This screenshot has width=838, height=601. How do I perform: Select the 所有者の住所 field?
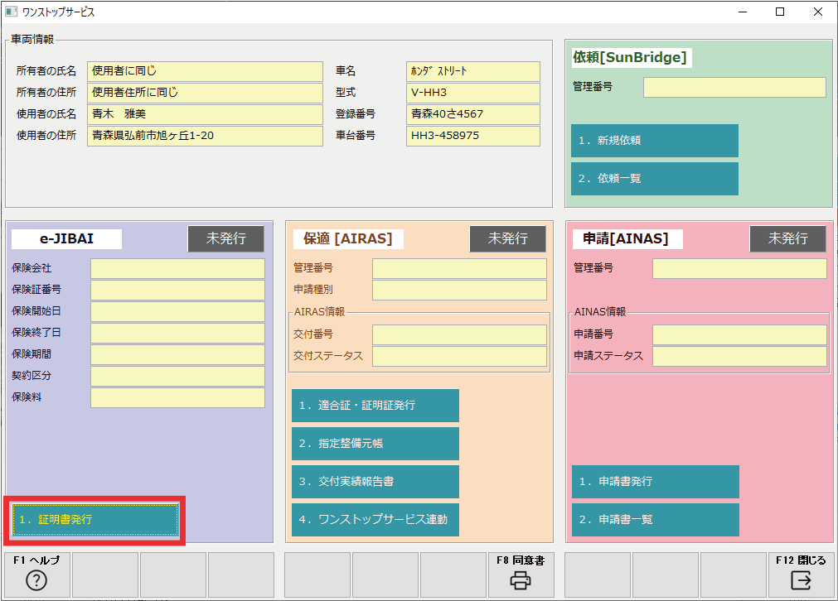point(206,93)
